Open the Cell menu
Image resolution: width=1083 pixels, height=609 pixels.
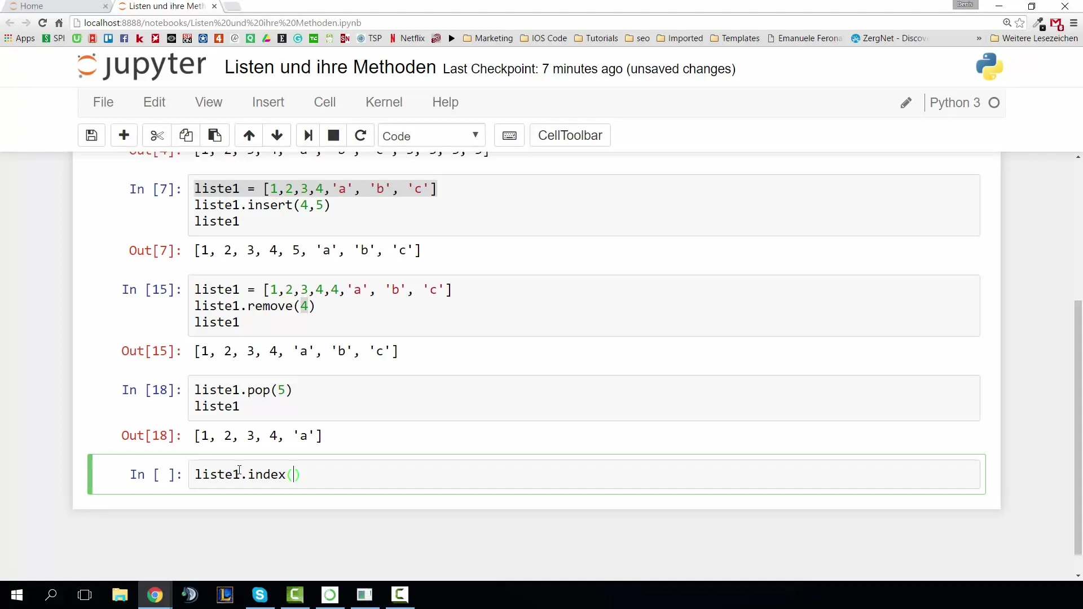[325, 102]
